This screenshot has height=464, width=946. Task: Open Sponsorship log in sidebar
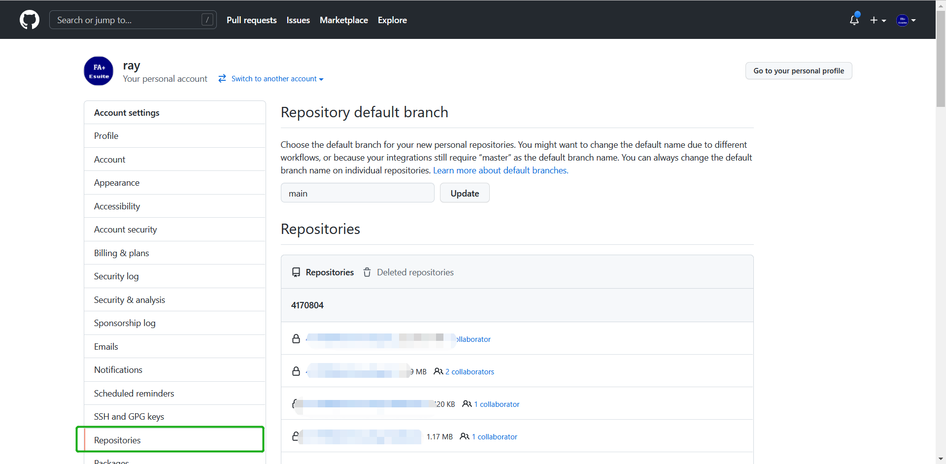click(x=175, y=323)
